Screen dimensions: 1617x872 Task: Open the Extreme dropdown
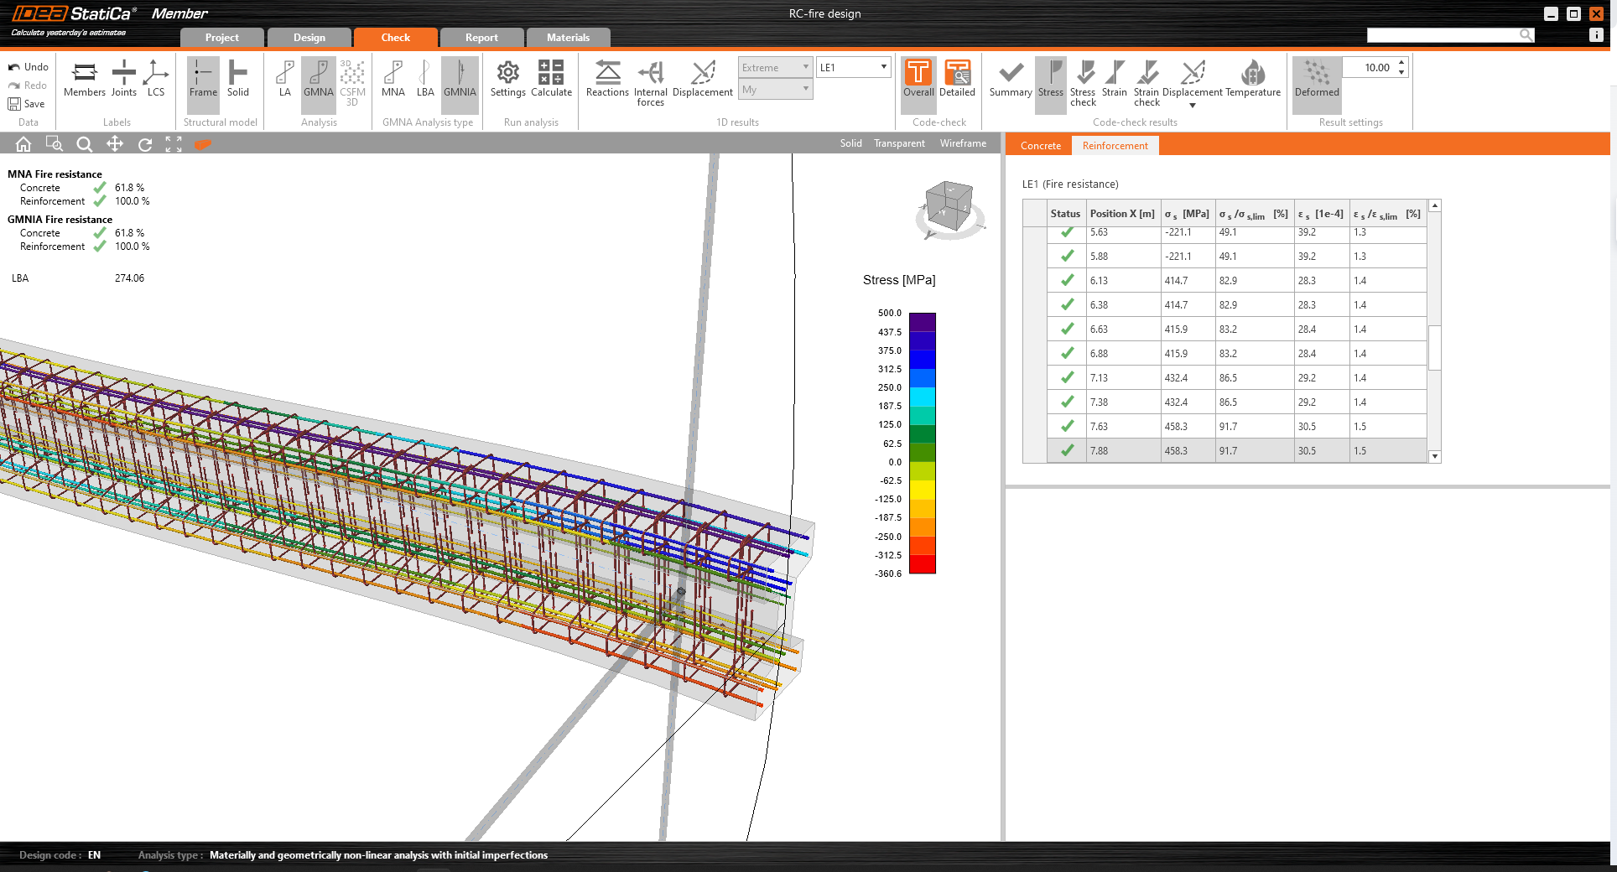point(773,67)
